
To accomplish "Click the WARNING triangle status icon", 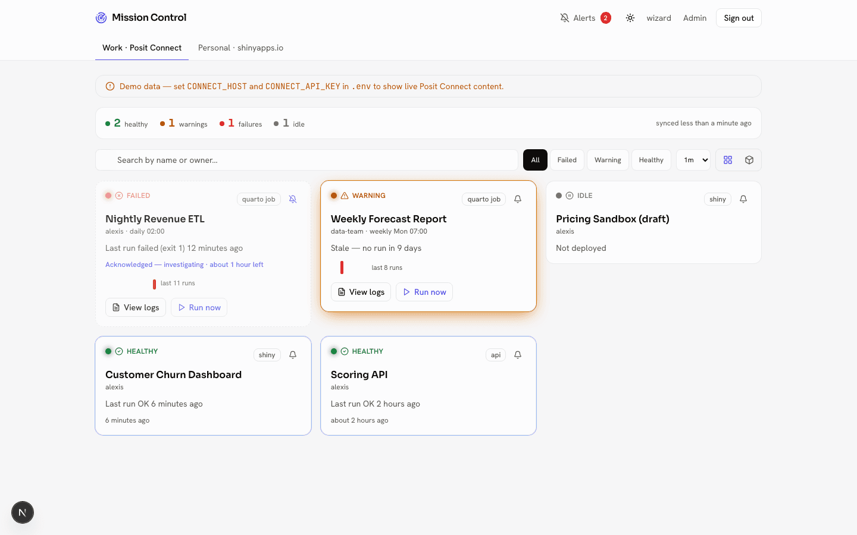I will (x=345, y=196).
